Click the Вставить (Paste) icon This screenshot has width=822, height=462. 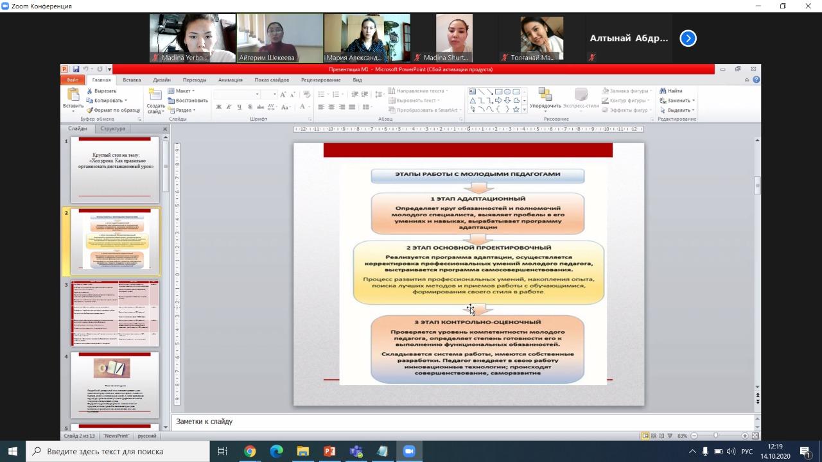pos(73,96)
